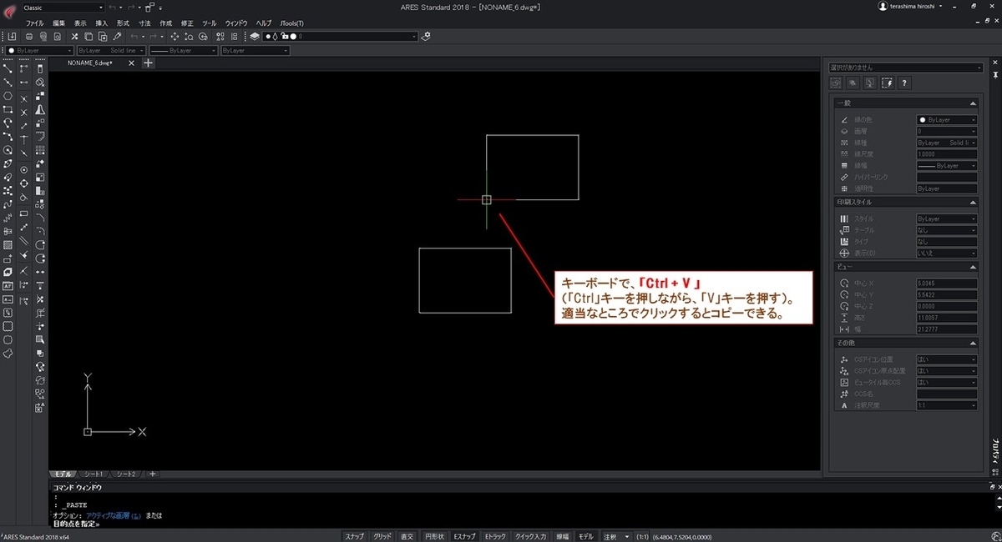Open the toolbar line color ByLayer dropdown

point(38,51)
